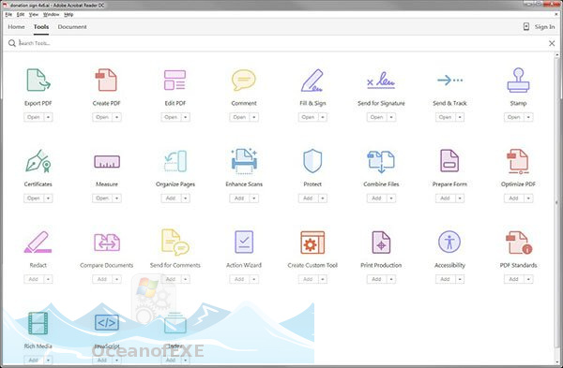
Task: Click the Add button under Action Wizard
Action: point(239,279)
